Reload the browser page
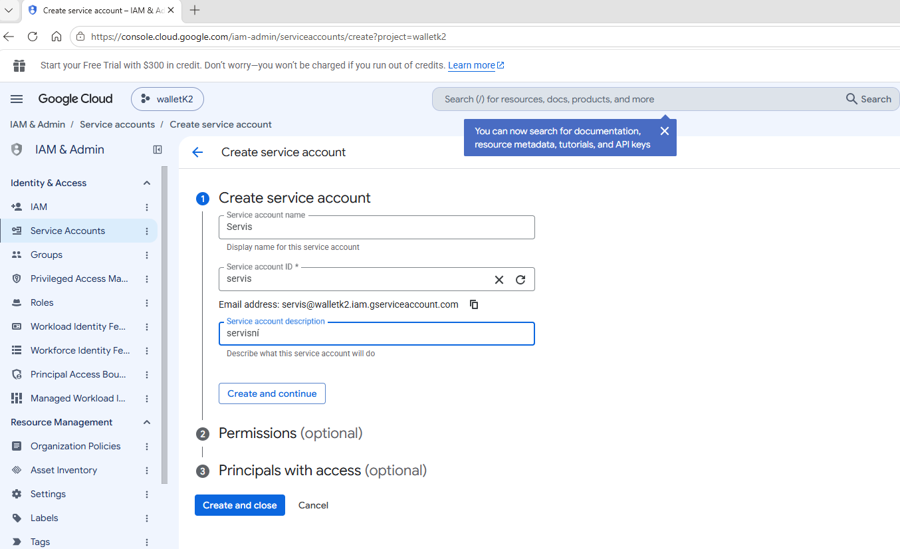 pos(33,37)
